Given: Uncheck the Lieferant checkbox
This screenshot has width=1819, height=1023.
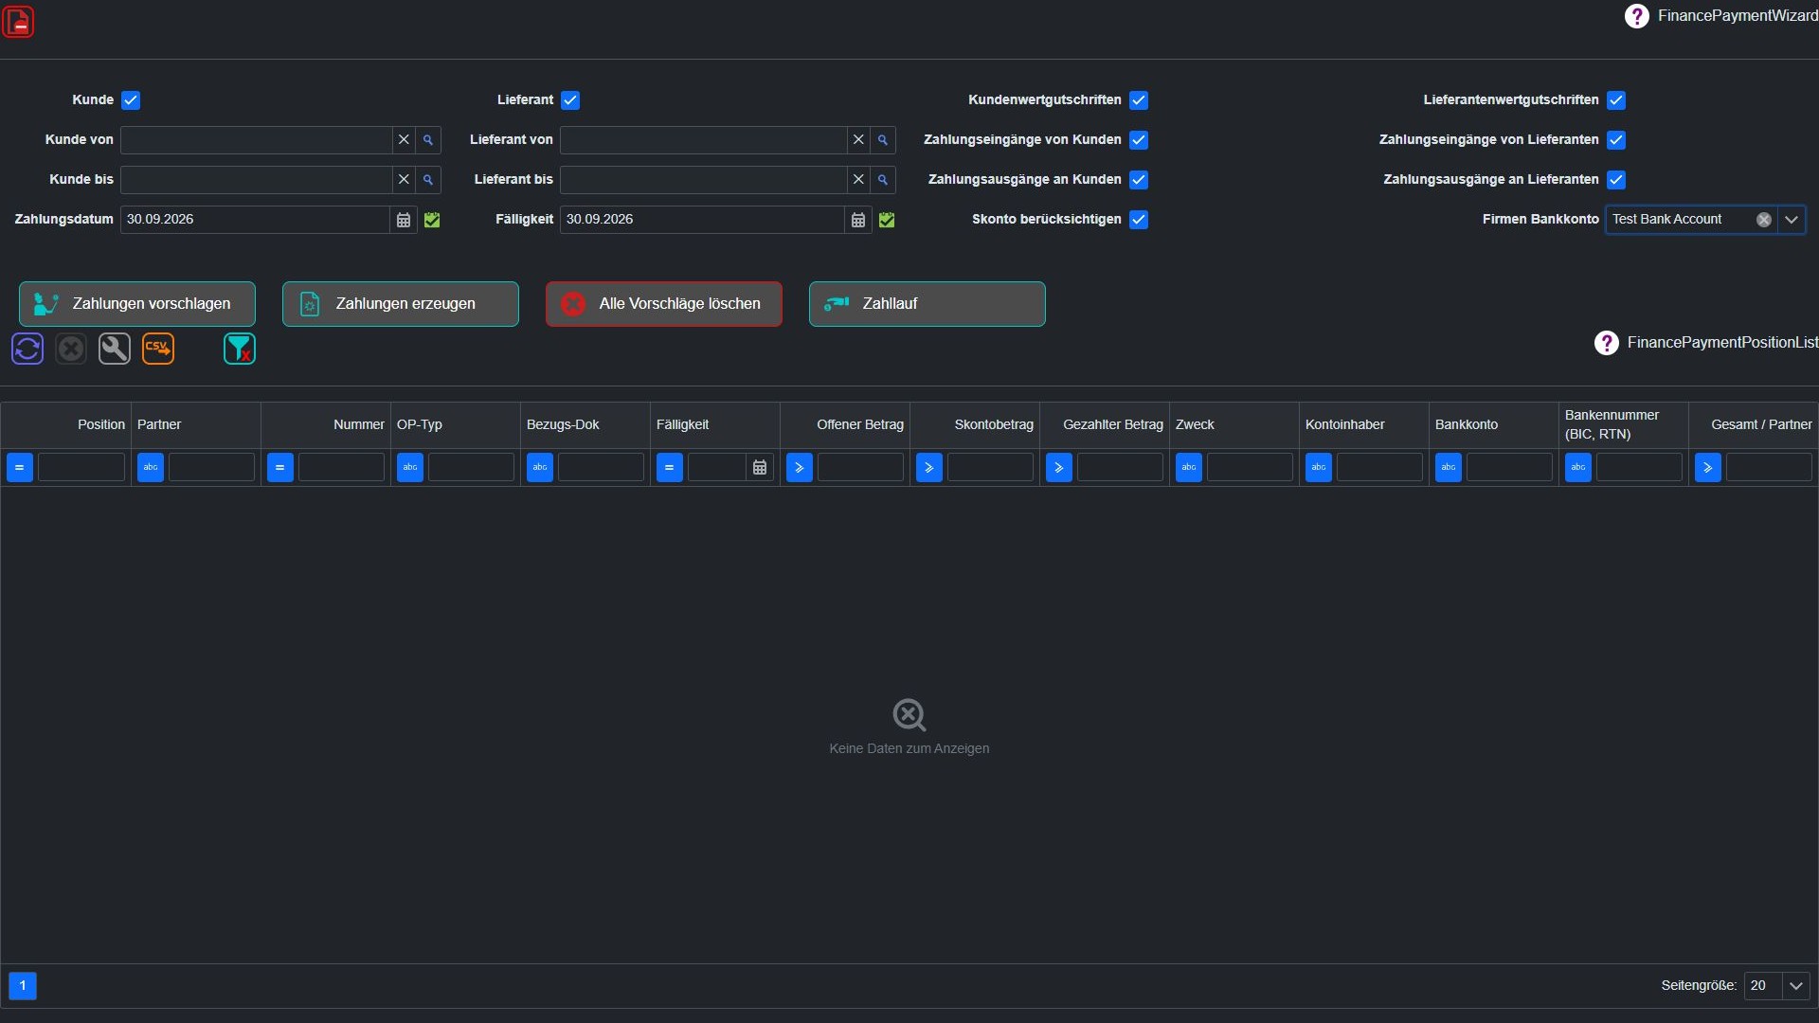Looking at the screenshot, I should point(570,100).
